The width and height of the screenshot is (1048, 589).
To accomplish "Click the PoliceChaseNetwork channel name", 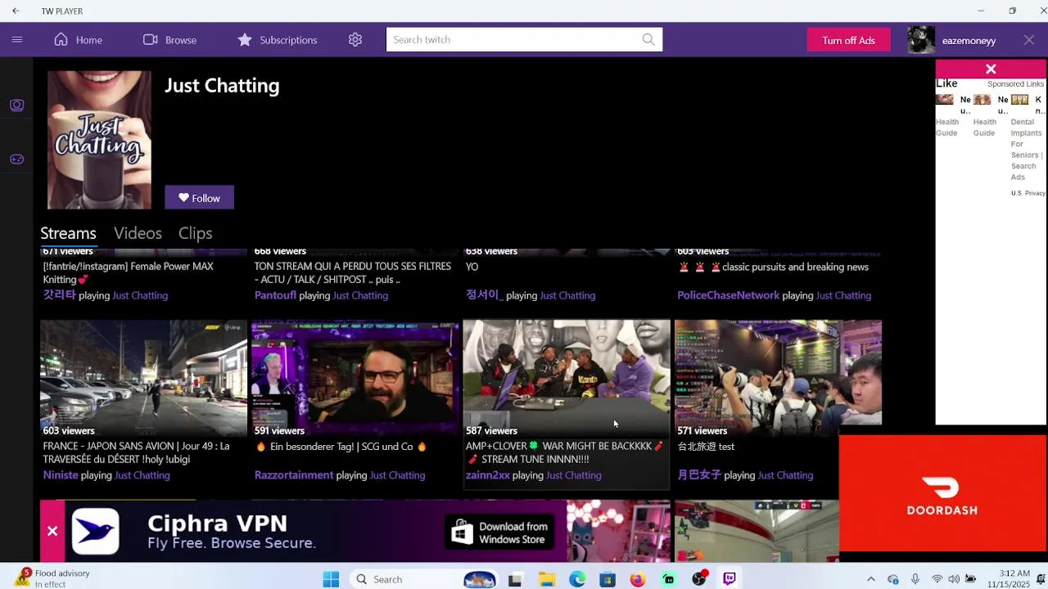I will 728,295.
